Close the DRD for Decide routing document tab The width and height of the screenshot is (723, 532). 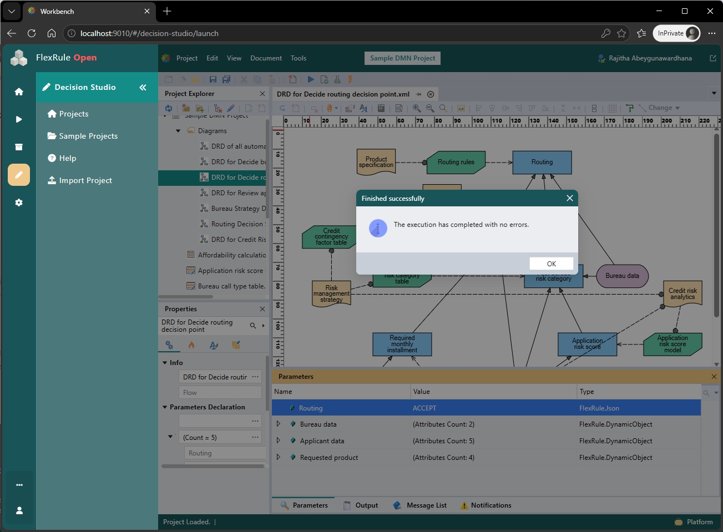[431, 94]
